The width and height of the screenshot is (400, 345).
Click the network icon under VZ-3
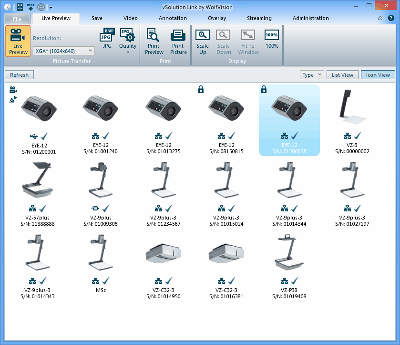[347, 136]
